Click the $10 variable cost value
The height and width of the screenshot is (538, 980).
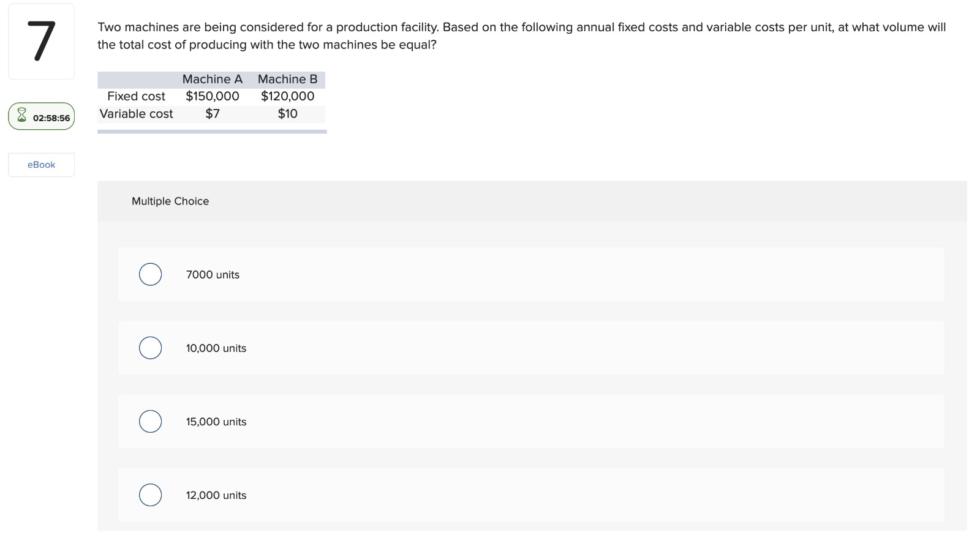tap(287, 114)
